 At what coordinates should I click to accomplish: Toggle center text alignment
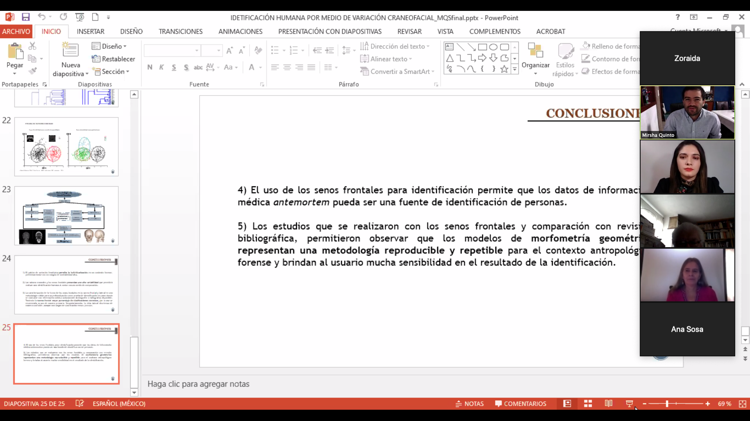[287, 67]
